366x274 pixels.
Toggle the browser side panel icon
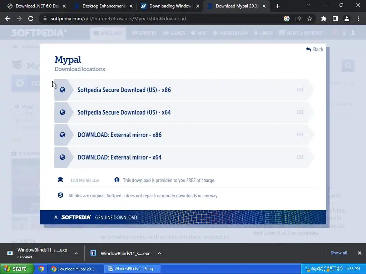(335, 19)
